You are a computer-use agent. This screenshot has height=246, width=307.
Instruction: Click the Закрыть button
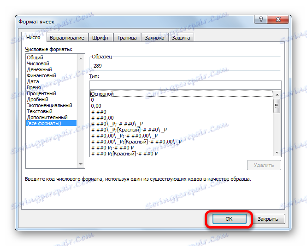268,219
